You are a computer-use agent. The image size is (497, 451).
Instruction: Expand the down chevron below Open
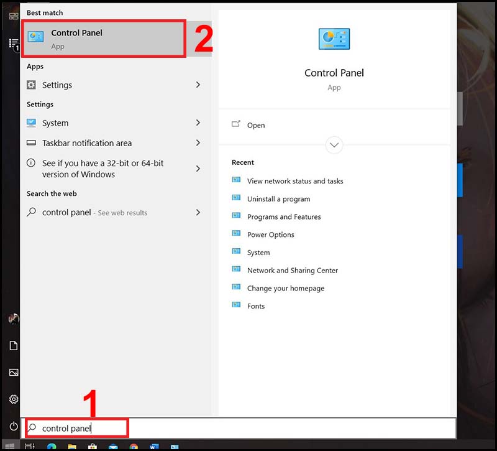coord(334,145)
